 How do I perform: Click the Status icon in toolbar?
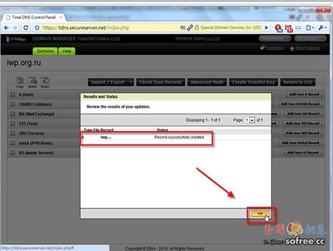coord(44,82)
